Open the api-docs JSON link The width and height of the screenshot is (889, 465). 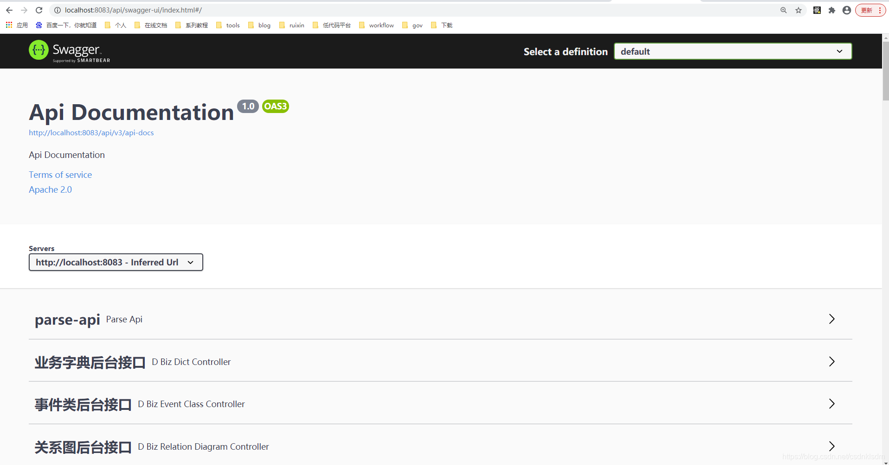coord(91,132)
